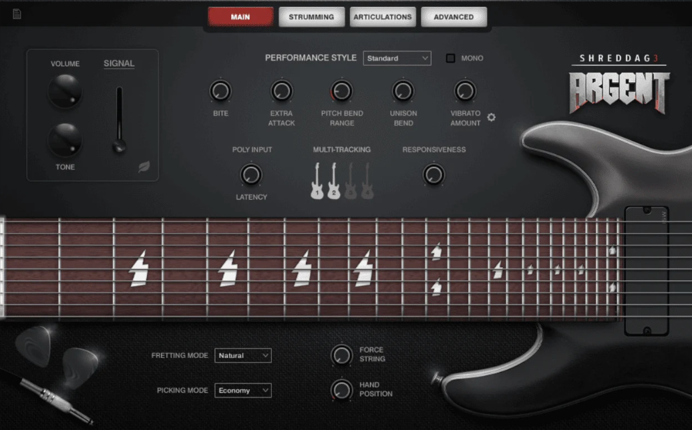Viewport: 692px width, 430px height.
Task: Click the Vibrato Amount knob
Action: pyautogui.click(x=465, y=91)
